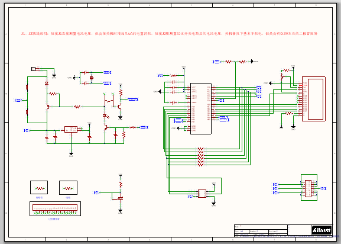This screenshot has height=244, width=341.
Task: Select the blue port before the top voltage divider
Action: click(x=216, y=62)
